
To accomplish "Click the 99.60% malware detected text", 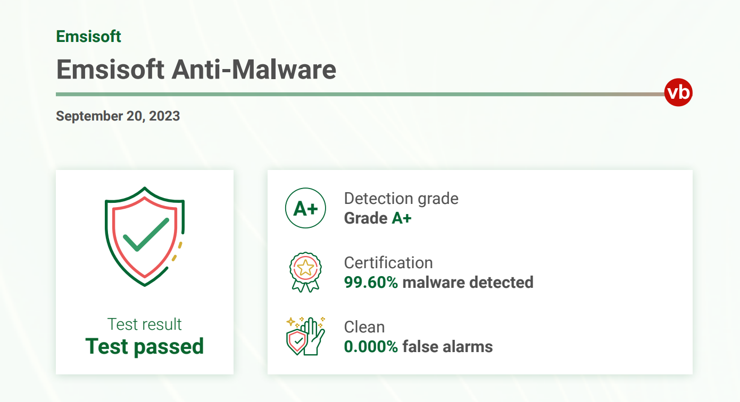I will [x=439, y=283].
